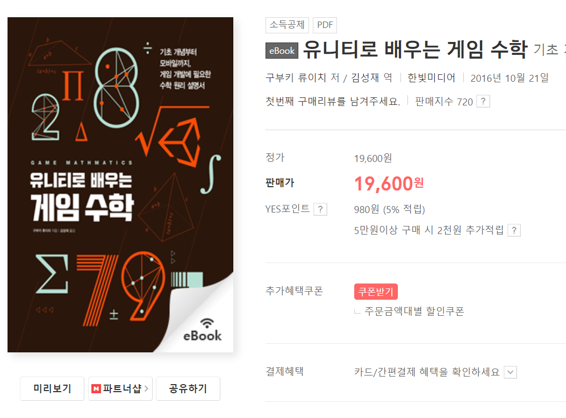This screenshot has width=566, height=418.
Task: Expand the 카드/간편결제 혜택 dropdown arrow
Action: point(510,372)
